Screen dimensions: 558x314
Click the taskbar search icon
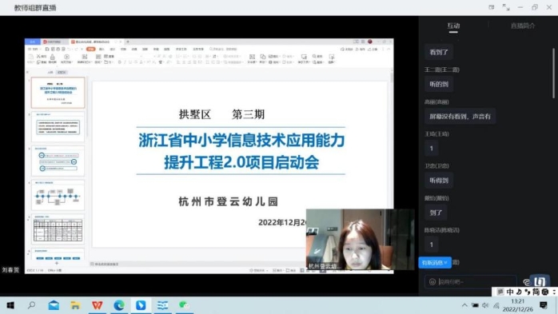pos(32,305)
